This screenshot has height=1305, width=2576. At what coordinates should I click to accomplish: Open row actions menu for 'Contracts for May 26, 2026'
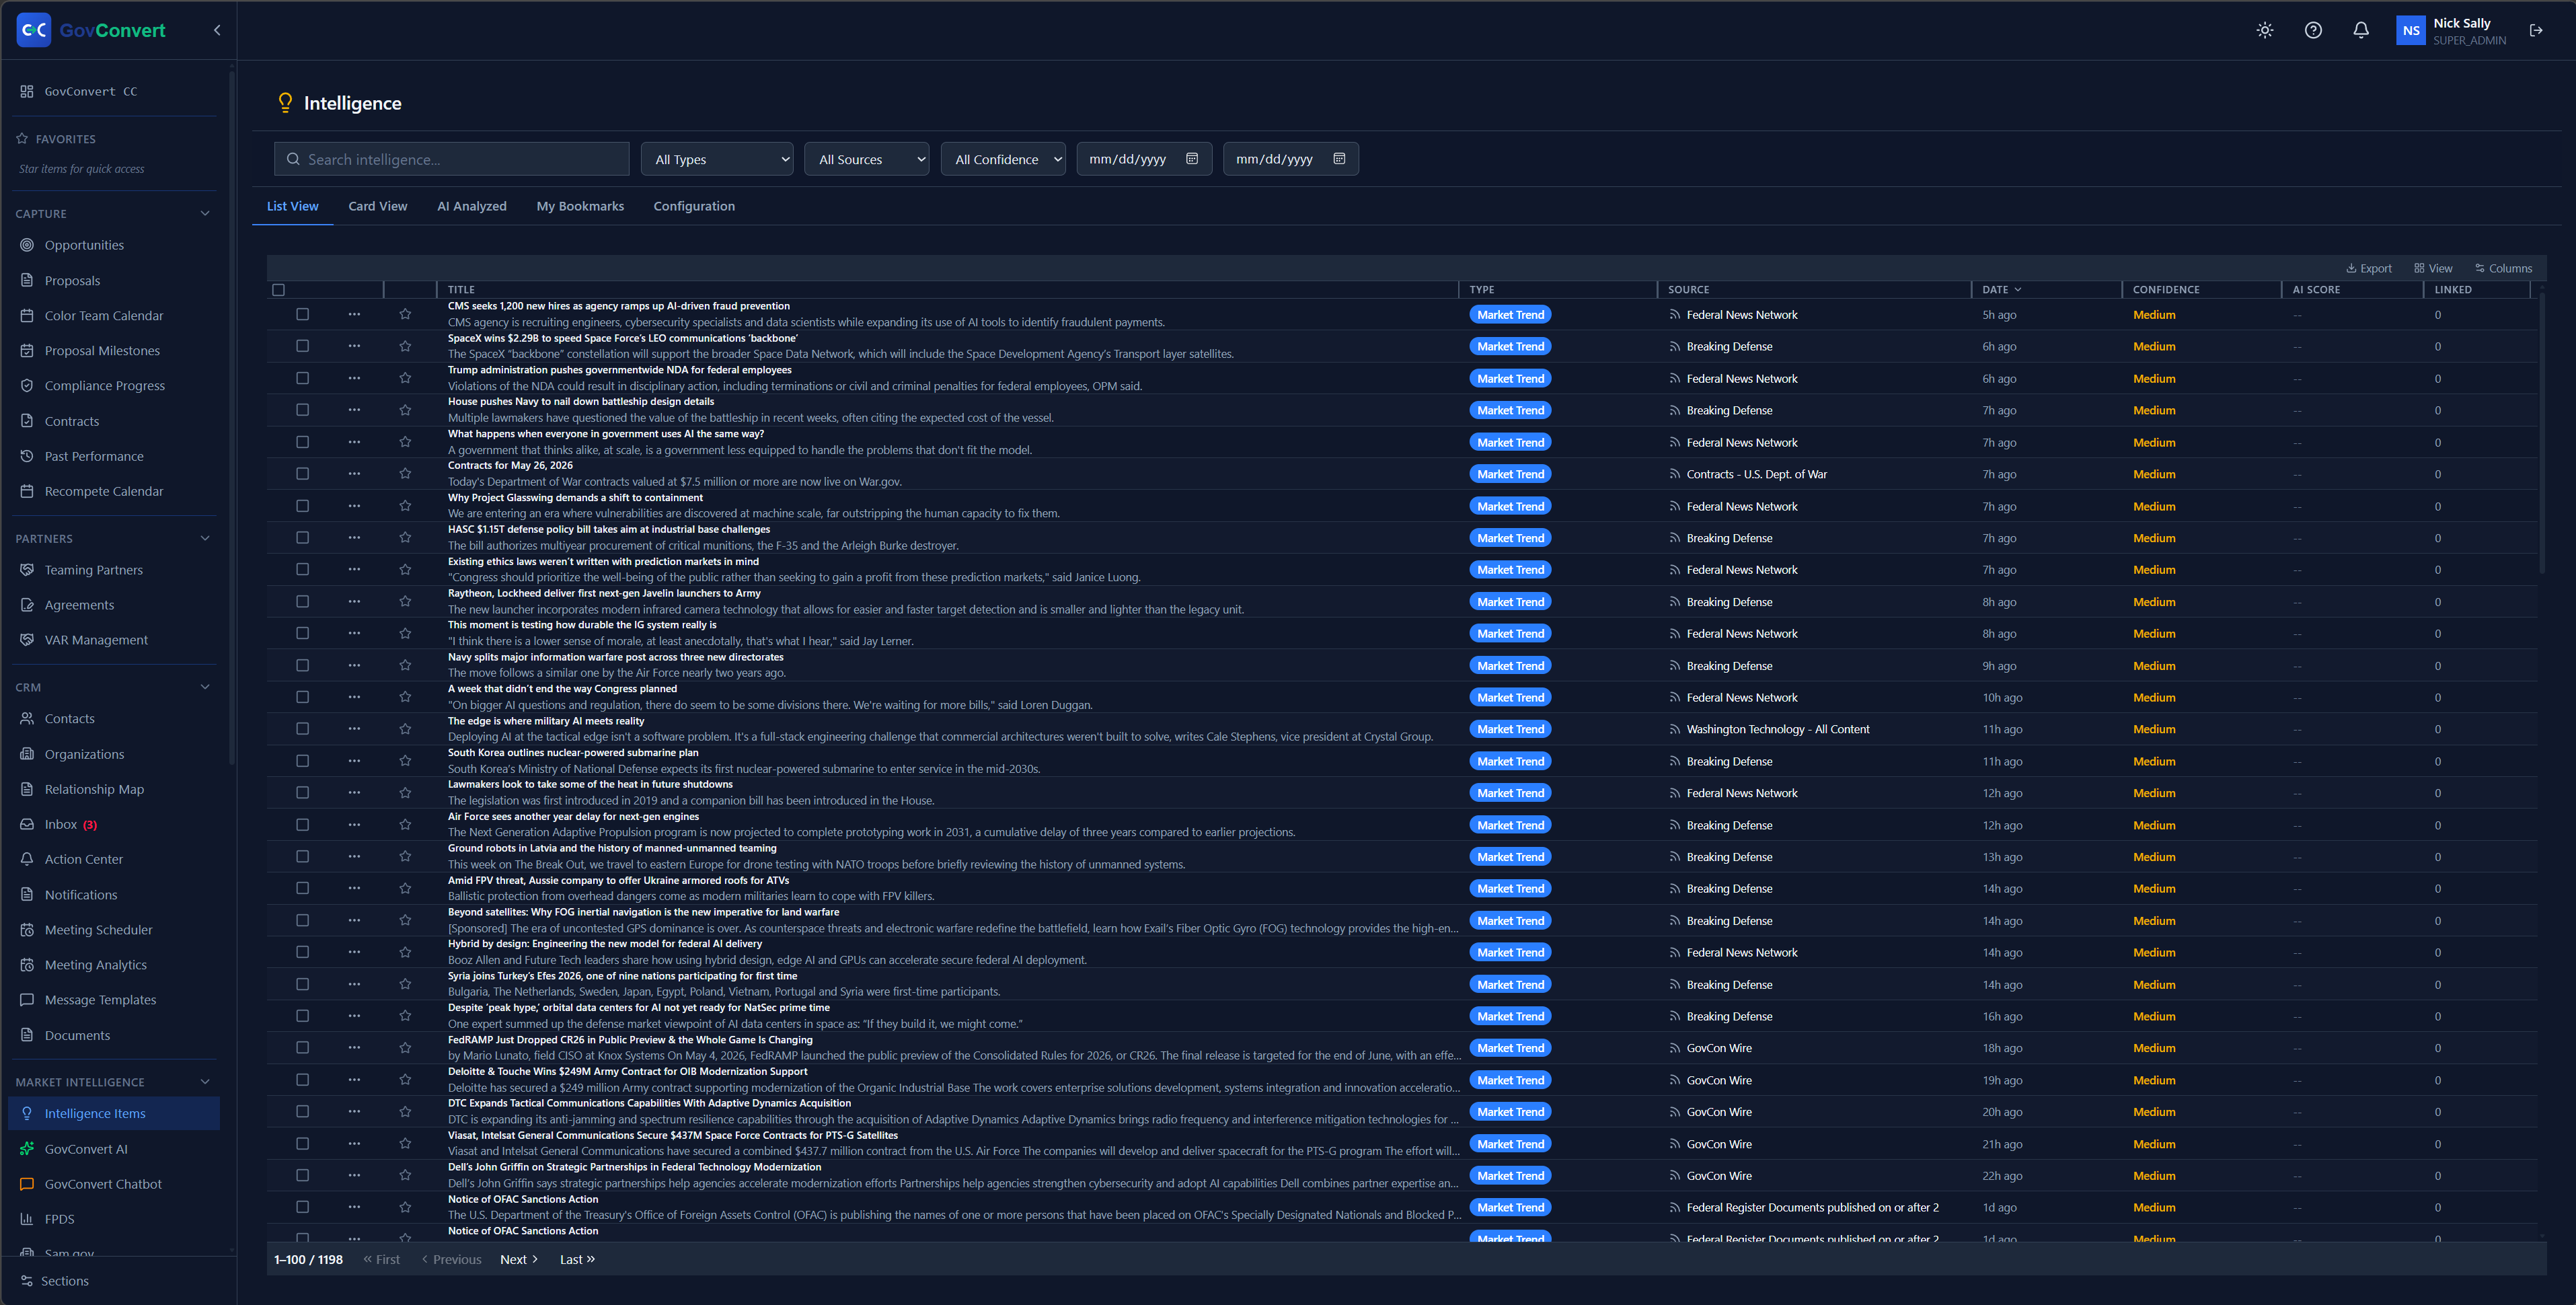[354, 474]
